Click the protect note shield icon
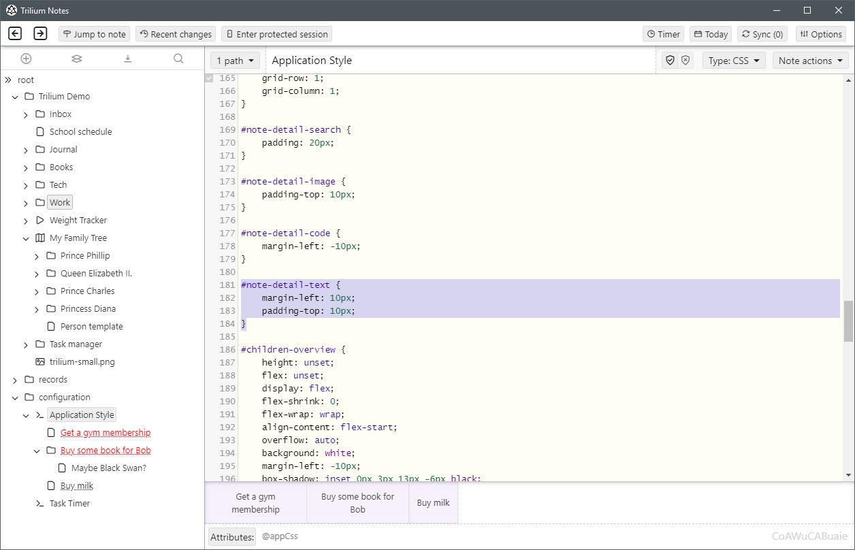This screenshot has width=855, height=550. pyautogui.click(x=671, y=61)
